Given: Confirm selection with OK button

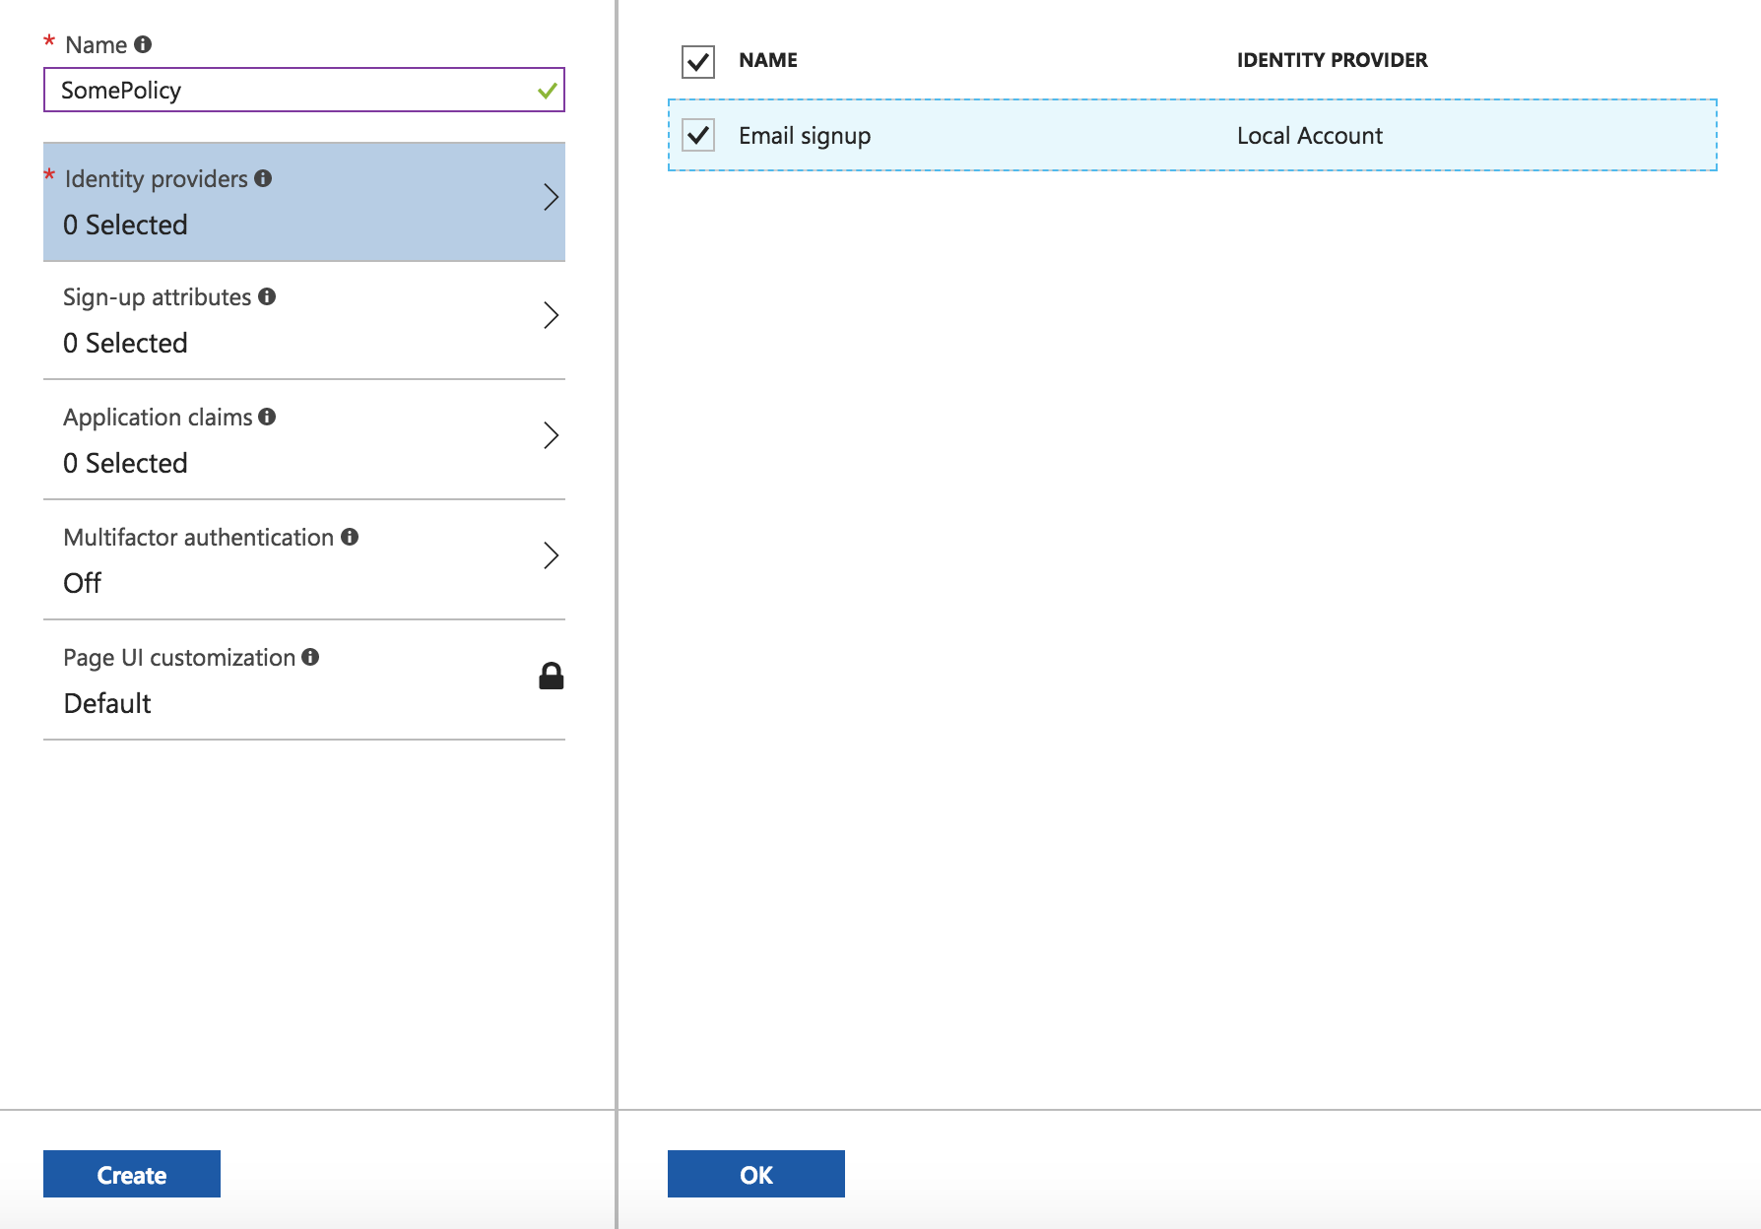Looking at the screenshot, I should (756, 1174).
